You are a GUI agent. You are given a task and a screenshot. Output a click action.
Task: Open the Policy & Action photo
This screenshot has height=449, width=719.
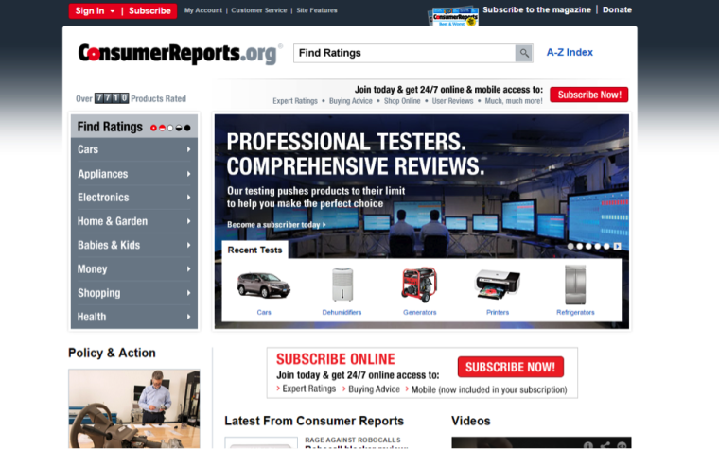[134, 408]
